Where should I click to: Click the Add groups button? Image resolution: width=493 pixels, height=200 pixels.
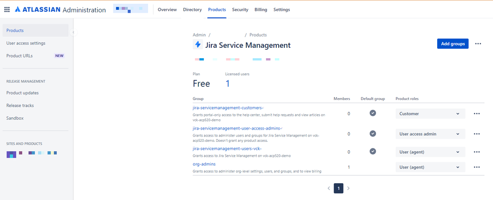(x=453, y=44)
